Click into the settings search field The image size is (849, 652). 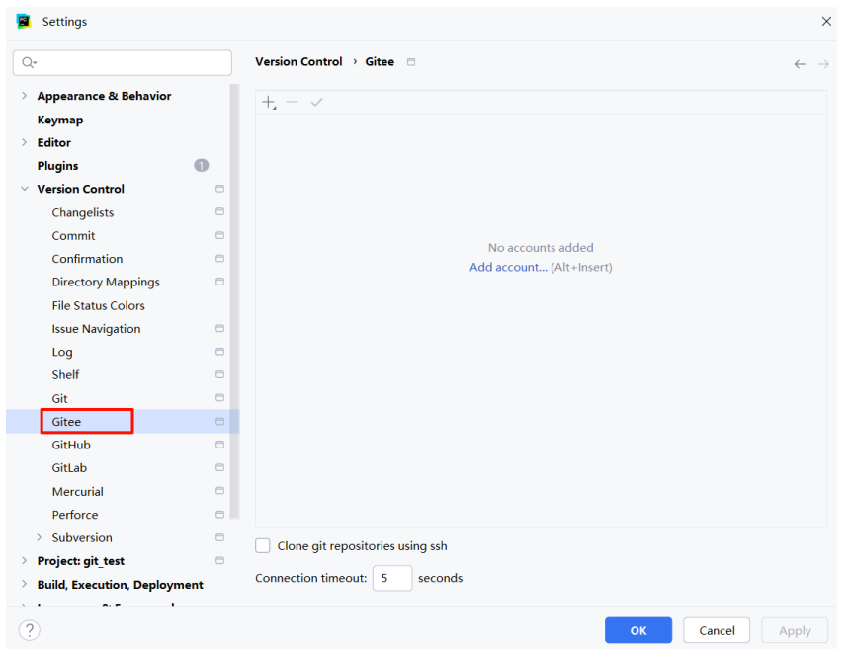pos(123,63)
